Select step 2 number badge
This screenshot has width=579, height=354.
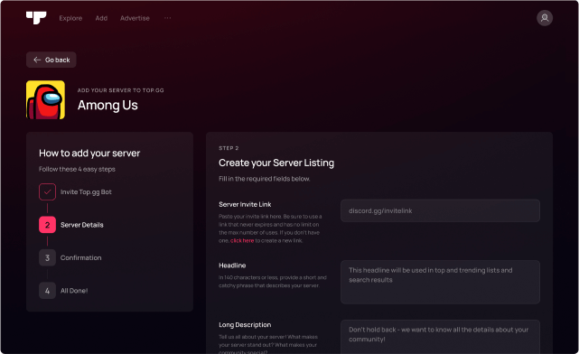point(47,225)
